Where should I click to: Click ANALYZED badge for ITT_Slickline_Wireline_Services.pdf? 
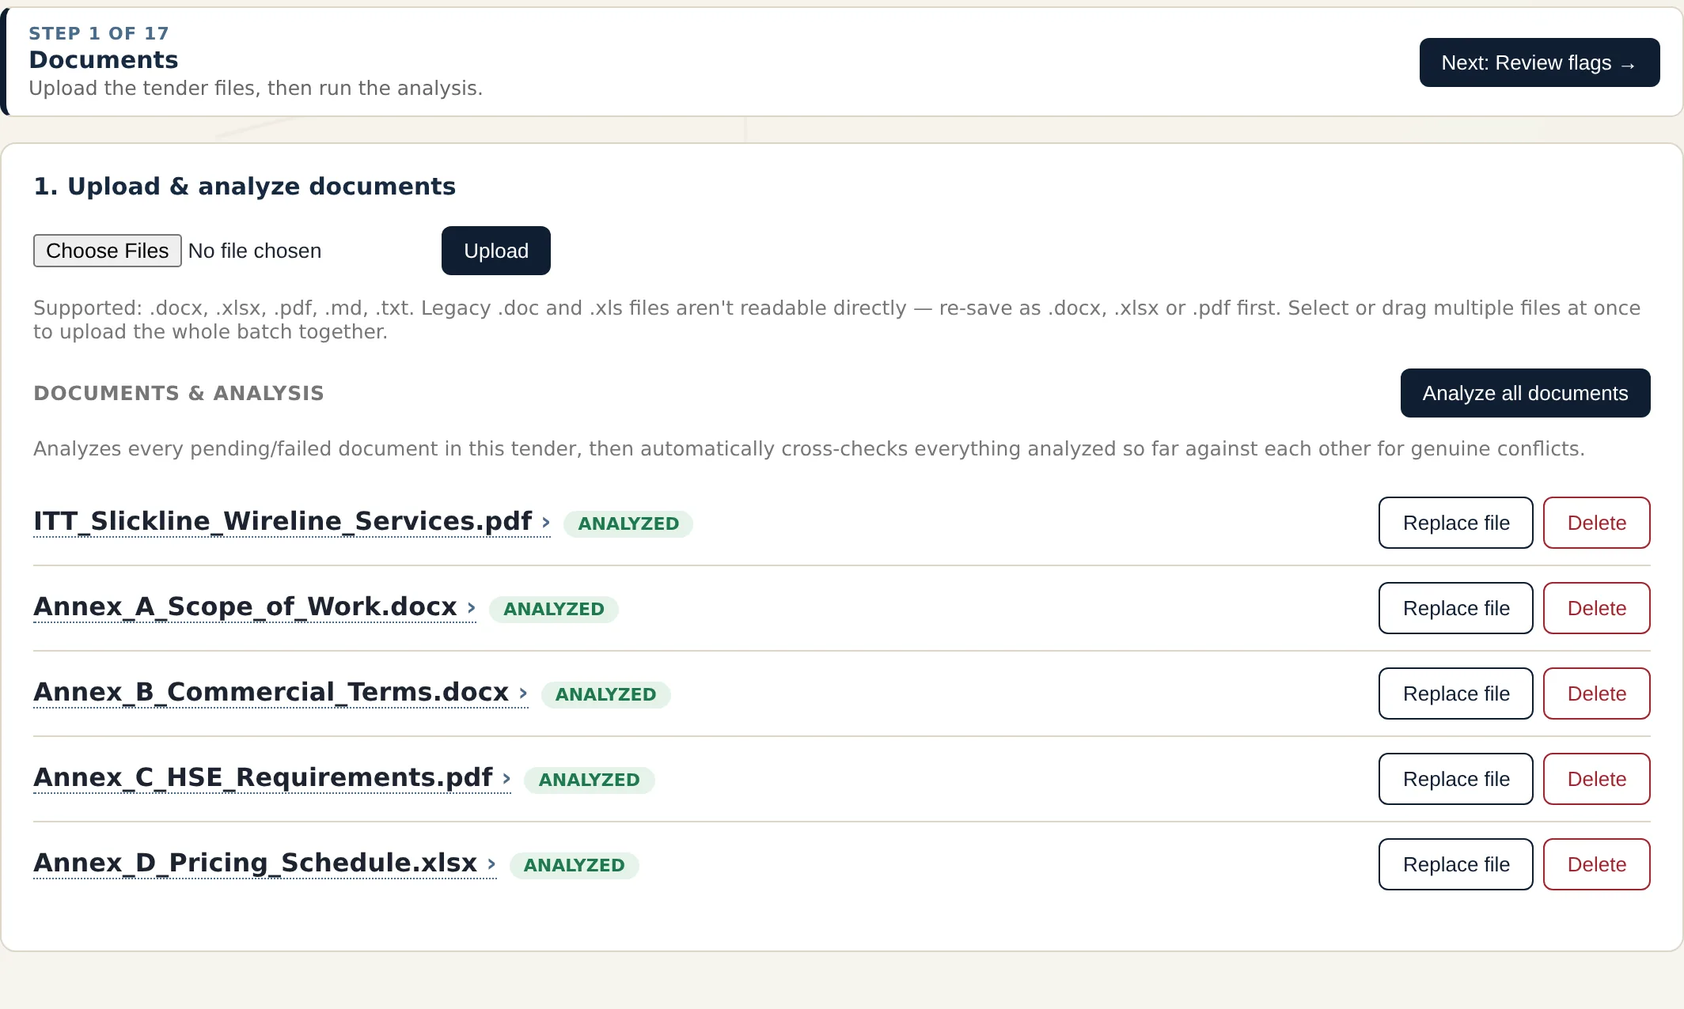[x=628, y=523]
